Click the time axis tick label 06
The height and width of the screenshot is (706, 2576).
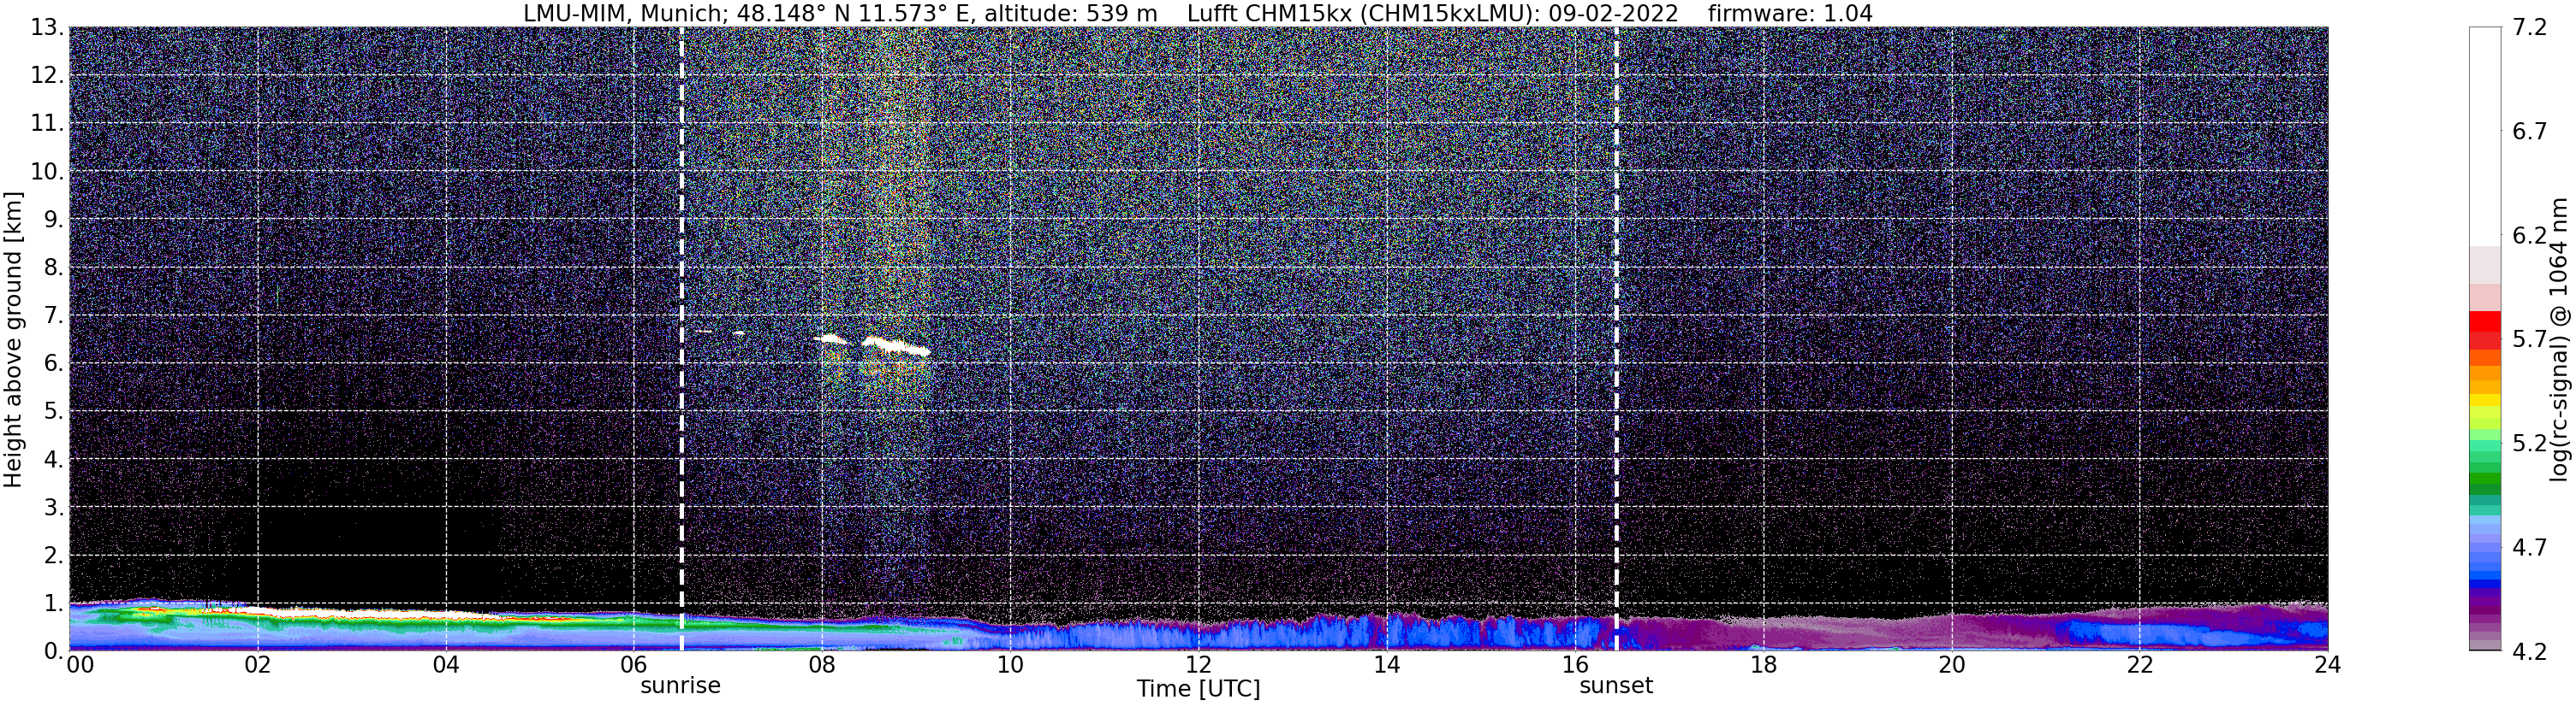[634, 665]
